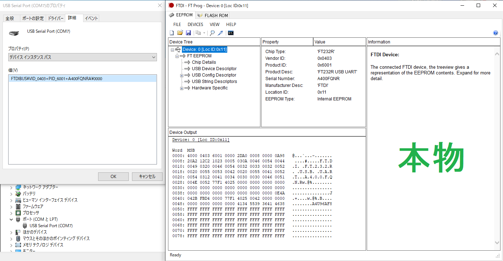Program devices using the lightning bolt icon

[x=220, y=33]
